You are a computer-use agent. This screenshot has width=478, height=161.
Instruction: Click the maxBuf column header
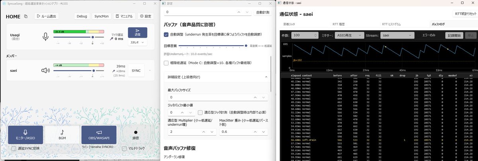tap(453, 75)
